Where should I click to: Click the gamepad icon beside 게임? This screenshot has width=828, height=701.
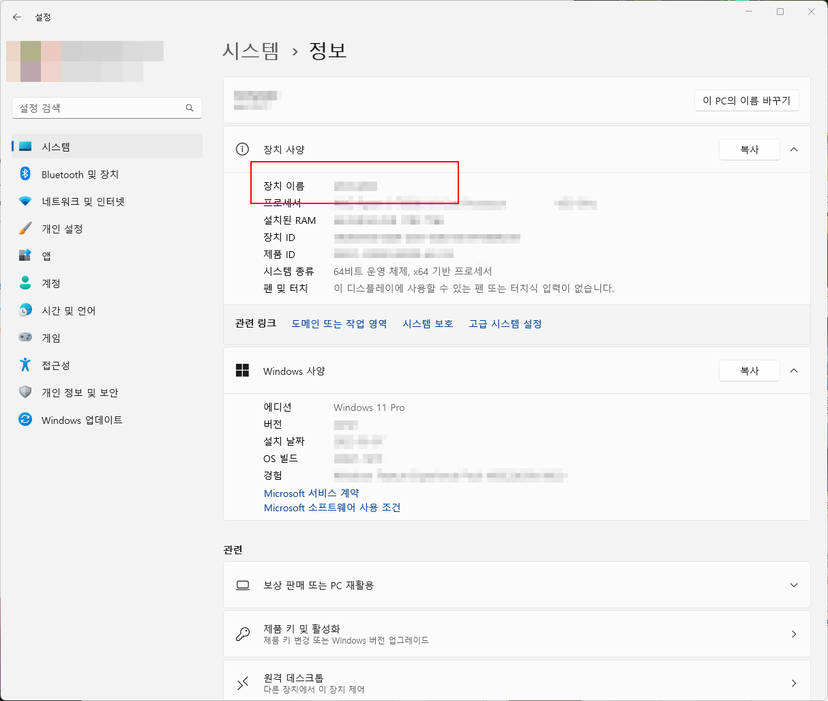[x=25, y=337]
